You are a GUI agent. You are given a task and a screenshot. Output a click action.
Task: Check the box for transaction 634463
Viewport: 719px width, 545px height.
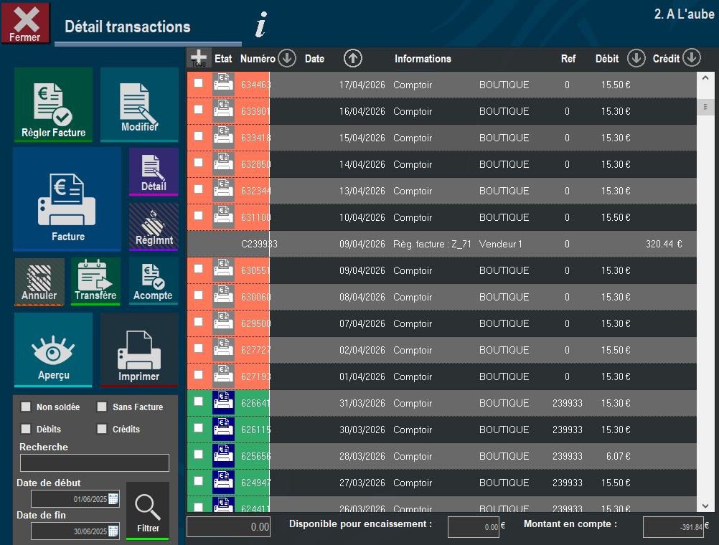199,83
